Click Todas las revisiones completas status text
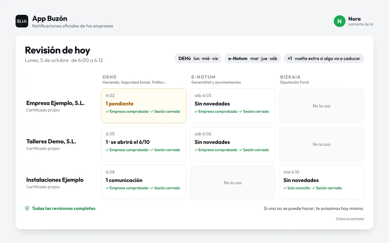 pos(64,208)
